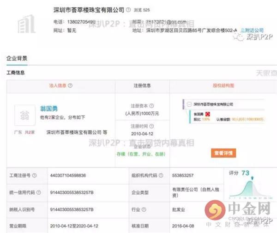
Task: Click registration date 2010-04-12
Action: click(x=142, y=134)
